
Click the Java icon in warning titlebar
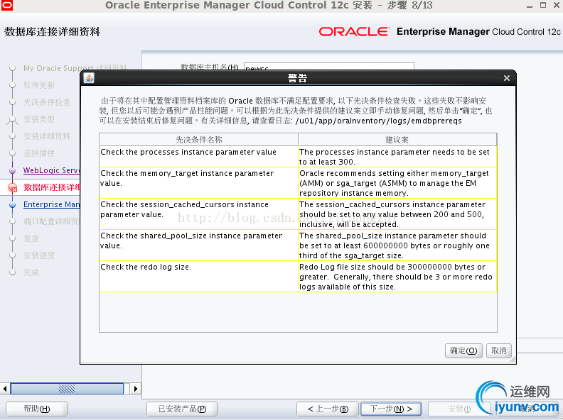pyautogui.click(x=89, y=78)
